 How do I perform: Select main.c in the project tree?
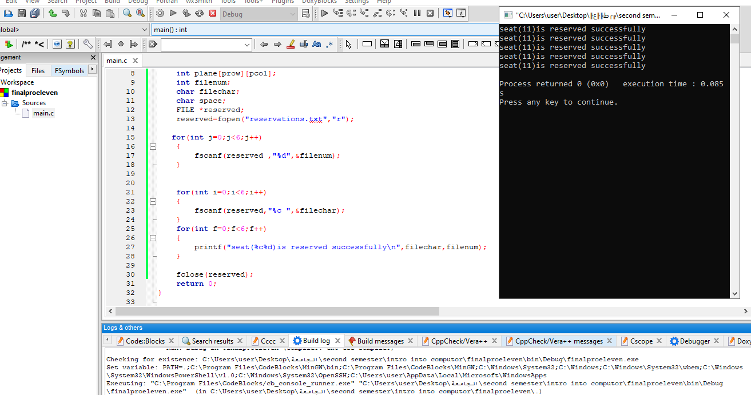tap(43, 113)
